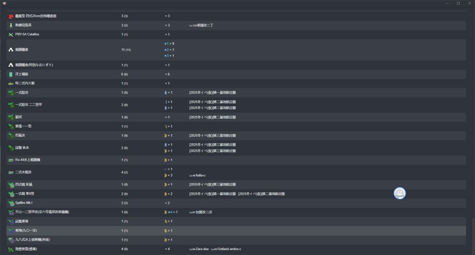Click the 一式陸攻 二二型甲 equipment name
Image resolution: width=475 pixels, height=255 pixels.
(x=29, y=105)
